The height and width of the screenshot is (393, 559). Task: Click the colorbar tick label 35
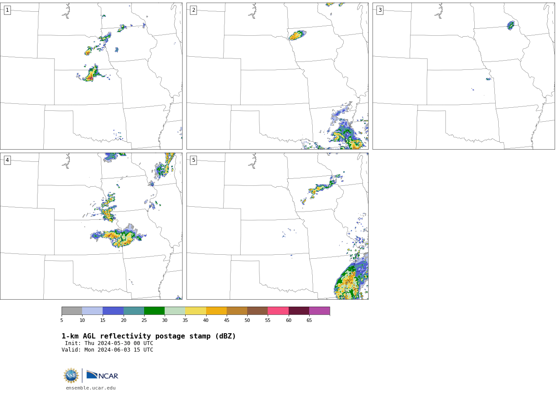[x=185, y=321]
